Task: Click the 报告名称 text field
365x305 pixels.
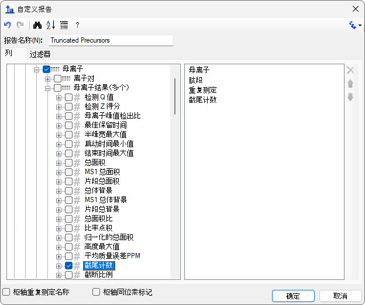Action: (111, 40)
